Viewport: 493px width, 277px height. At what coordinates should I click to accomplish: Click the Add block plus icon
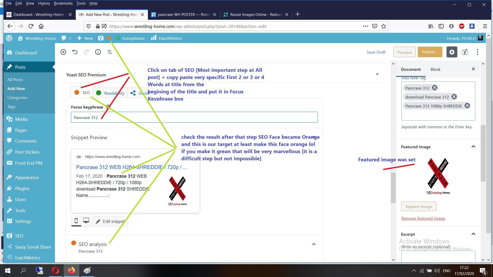(63, 52)
